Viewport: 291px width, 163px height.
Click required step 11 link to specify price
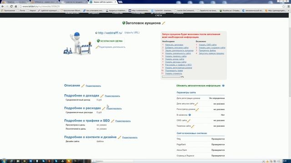[173, 73]
